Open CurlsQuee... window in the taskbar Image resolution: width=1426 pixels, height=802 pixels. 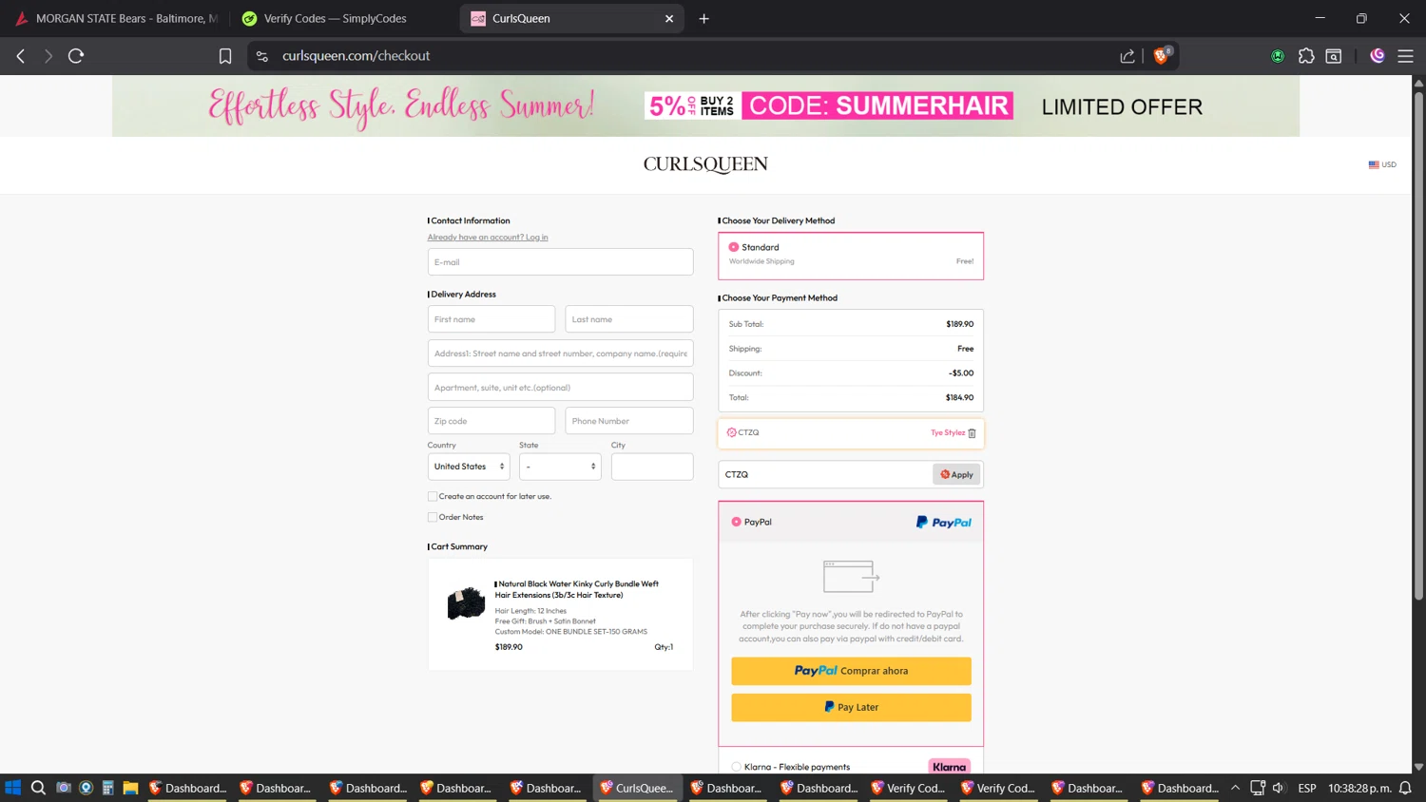(x=637, y=788)
